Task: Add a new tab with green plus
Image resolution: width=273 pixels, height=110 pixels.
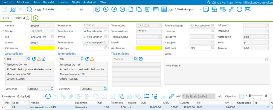Action: pyautogui.click(x=35, y=18)
